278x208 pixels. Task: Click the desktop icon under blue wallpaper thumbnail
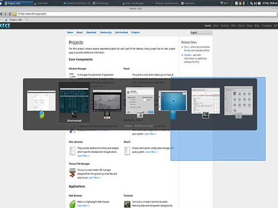(x=172, y=115)
